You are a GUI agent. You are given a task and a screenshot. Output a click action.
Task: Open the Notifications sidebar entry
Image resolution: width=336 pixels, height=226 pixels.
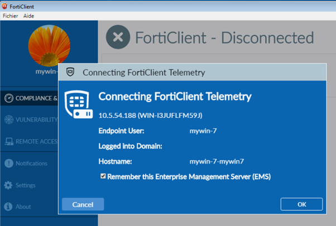pos(31,164)
